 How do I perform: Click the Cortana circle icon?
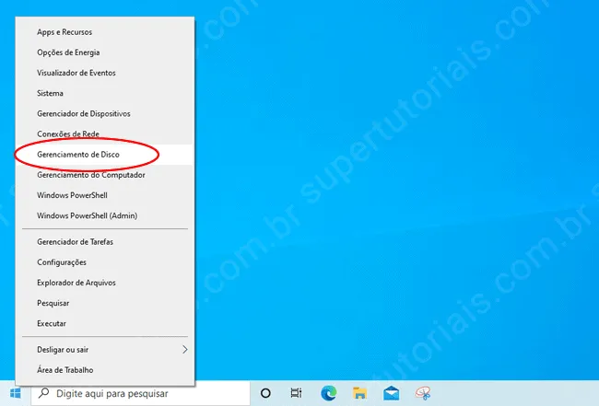pyautogui.click(x=265, y=393)
